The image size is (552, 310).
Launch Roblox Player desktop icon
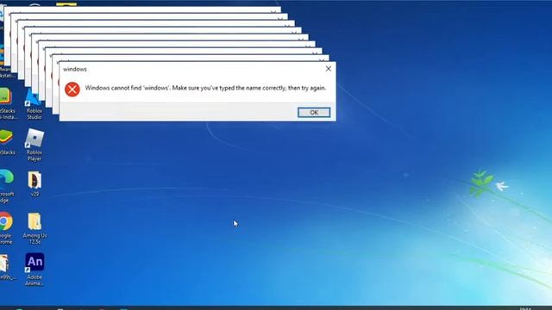point(34,146)
